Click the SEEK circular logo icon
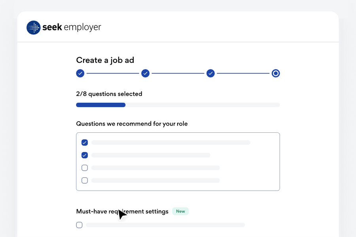Screen dimensions: 356x237 (x=34, y=28)
